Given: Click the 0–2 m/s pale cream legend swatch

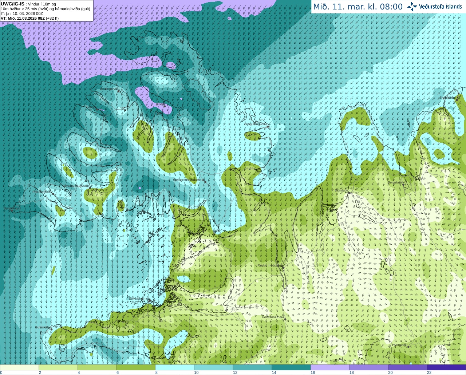Looking at the screenshot, I should pos(19,367).
